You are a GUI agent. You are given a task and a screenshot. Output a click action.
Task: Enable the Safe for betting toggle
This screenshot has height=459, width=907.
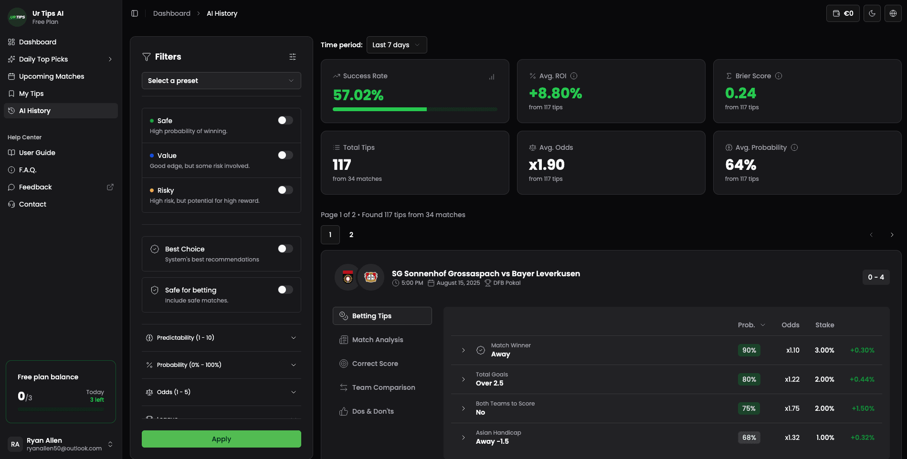pos(285,290)
